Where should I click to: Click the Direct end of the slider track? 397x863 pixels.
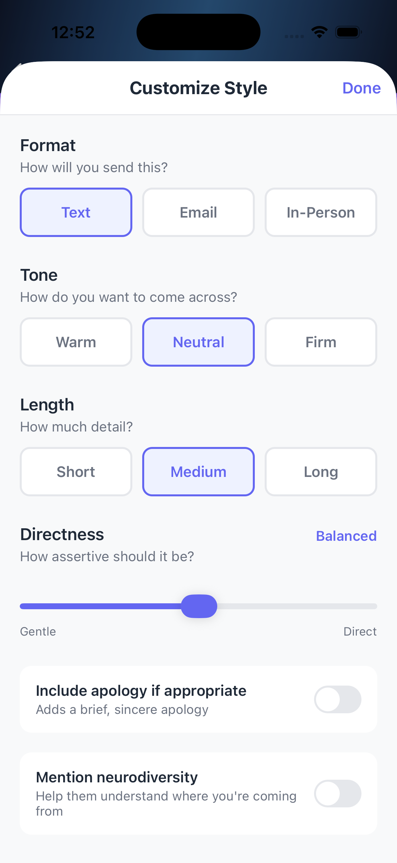click(370, 606)
